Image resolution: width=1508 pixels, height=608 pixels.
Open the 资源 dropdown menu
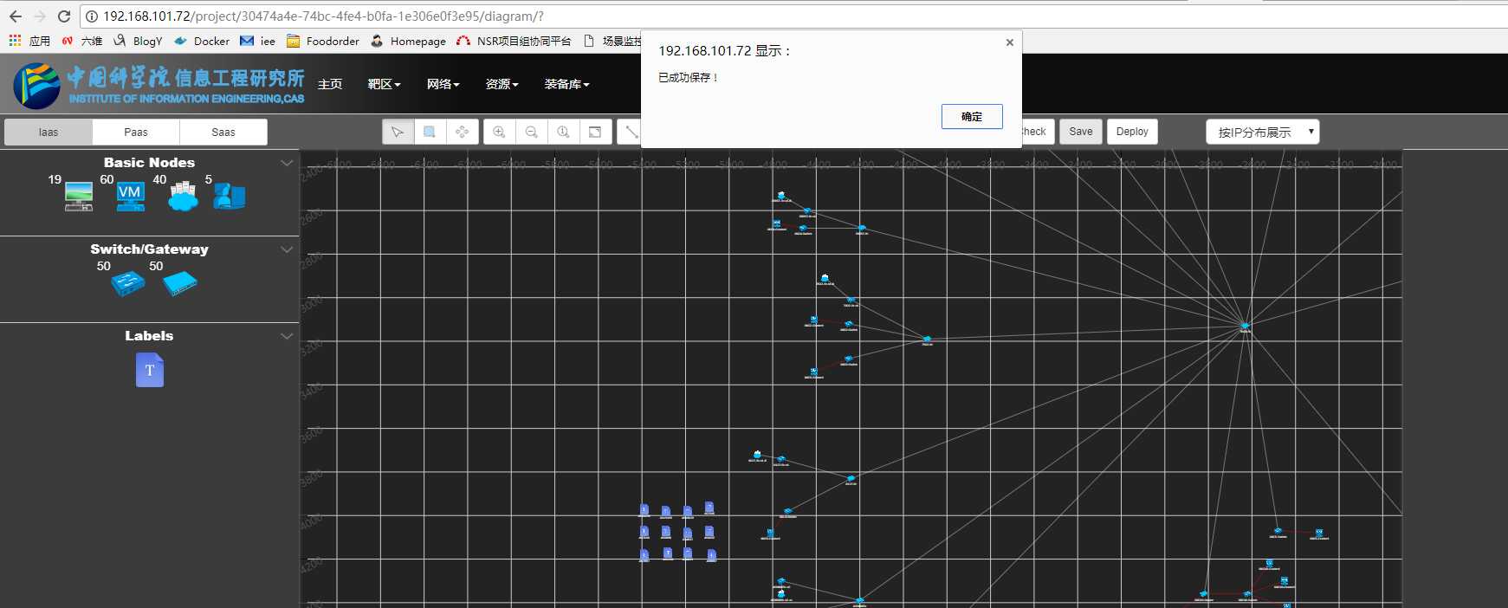click(x=502, y=84)
